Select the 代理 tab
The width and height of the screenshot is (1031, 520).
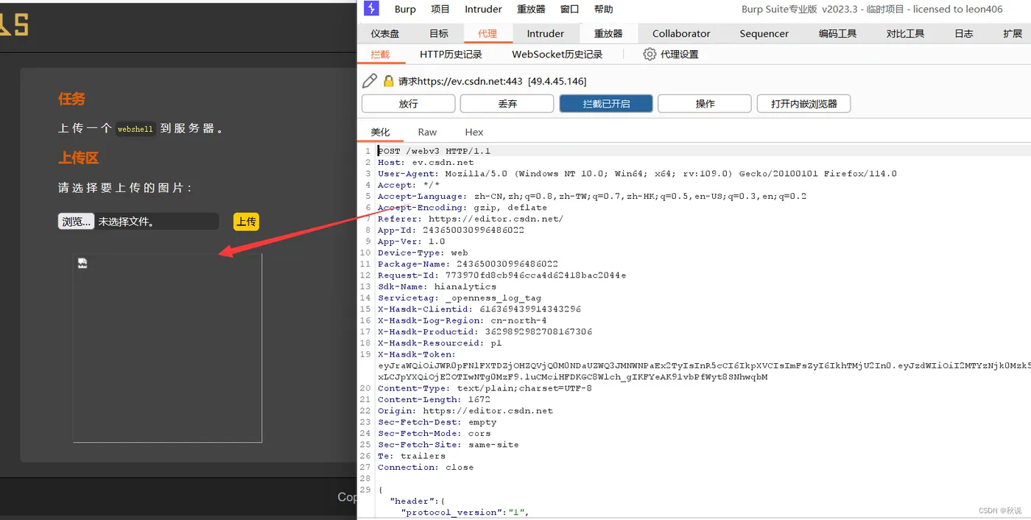pos(488,34)
